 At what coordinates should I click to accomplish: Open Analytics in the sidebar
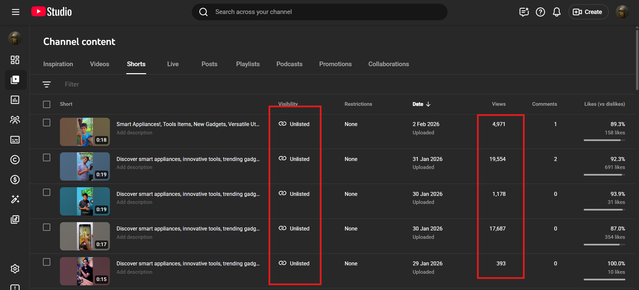point(15,100)
